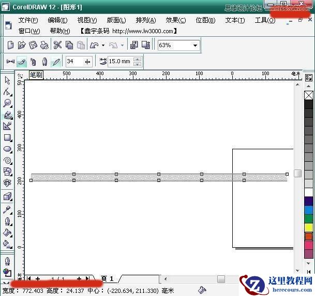
Task: Open the smoothing slider popup beside 34
Action: [87, 62]
